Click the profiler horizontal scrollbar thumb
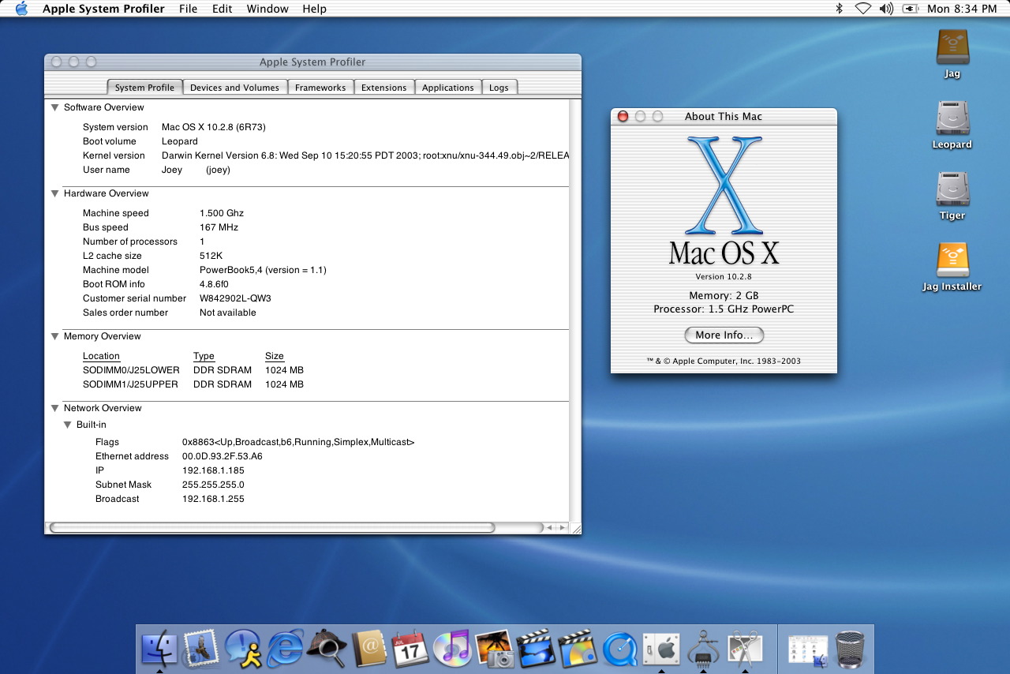Screen dimensions: 1010x674 (x=272, y=527)
